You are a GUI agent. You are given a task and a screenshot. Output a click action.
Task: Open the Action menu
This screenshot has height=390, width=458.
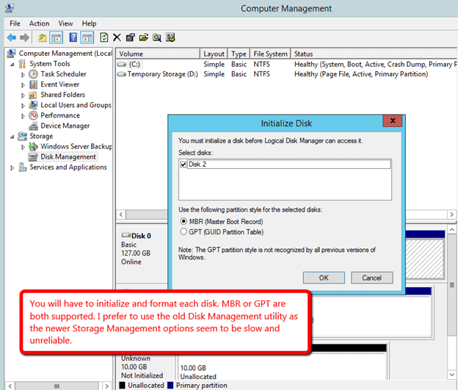click(x=39, y=24)
